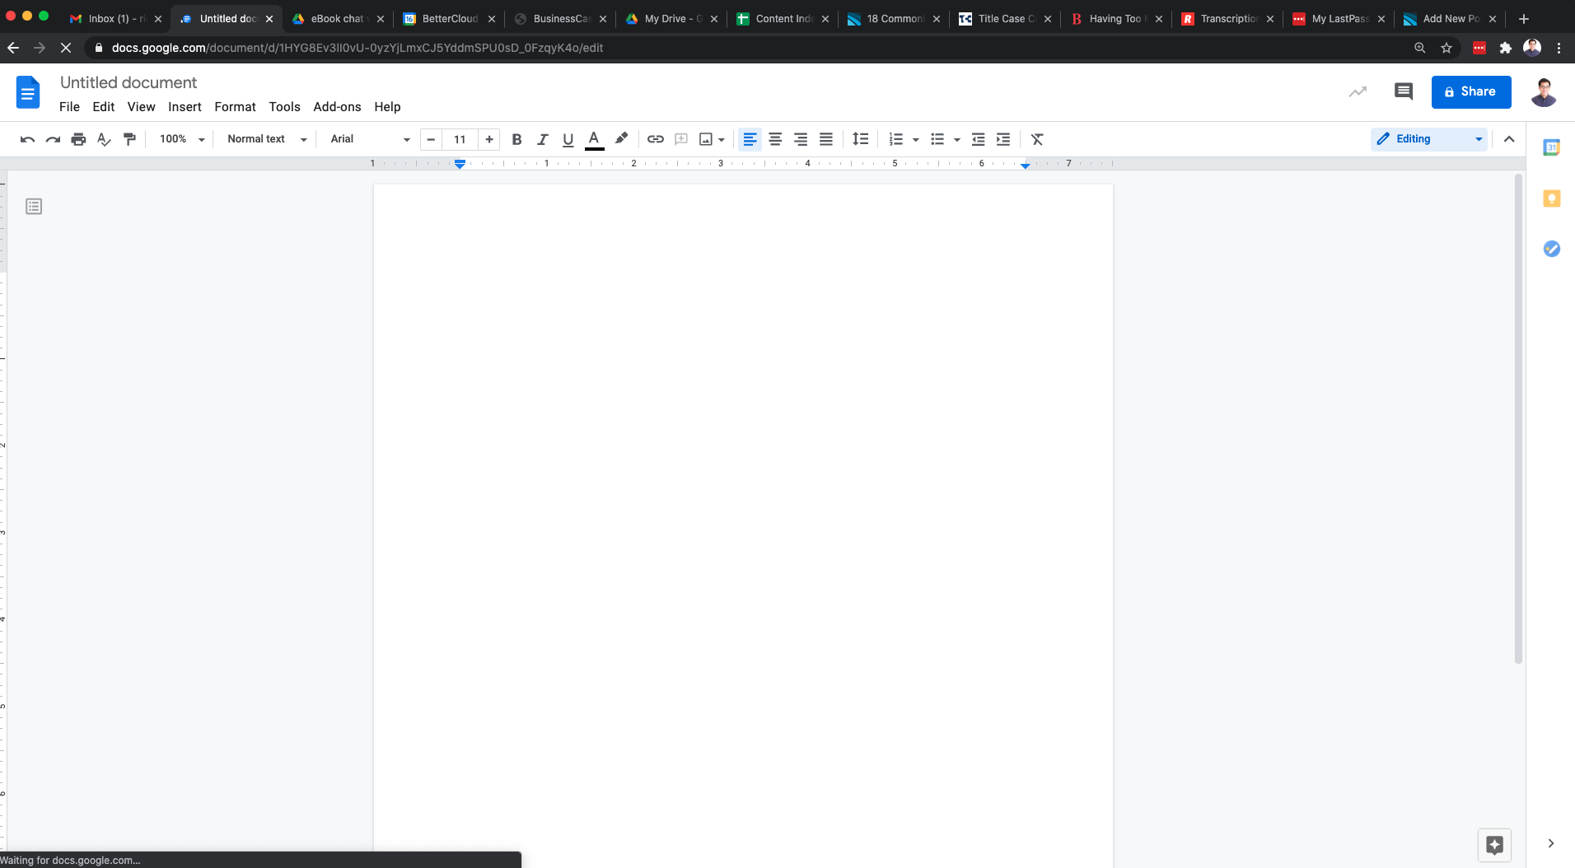Select the Paint format roller icon
This screenshot has height=868, width=1575.
click(129, 139)
